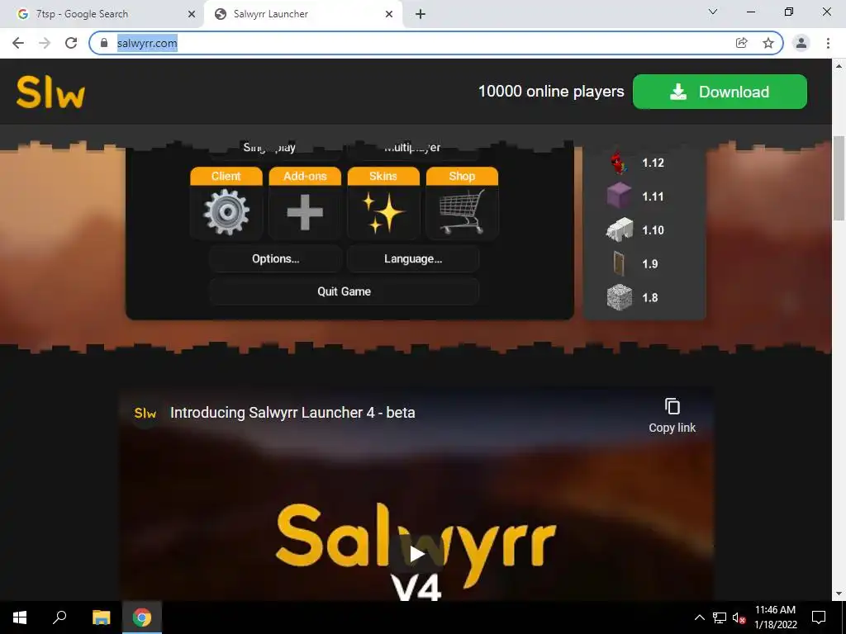Select the Client tab label
The height and width of the screenshot is (634, 846).
[x=226, y=177]
